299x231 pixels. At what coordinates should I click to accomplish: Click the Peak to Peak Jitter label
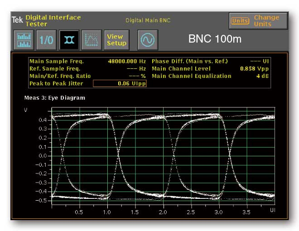point(56,83)
